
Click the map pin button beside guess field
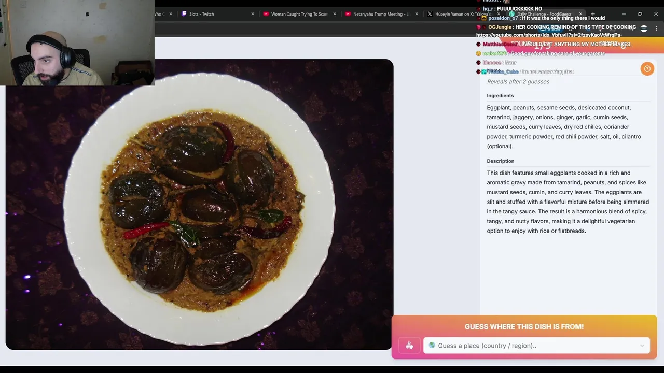click(409, 346)
